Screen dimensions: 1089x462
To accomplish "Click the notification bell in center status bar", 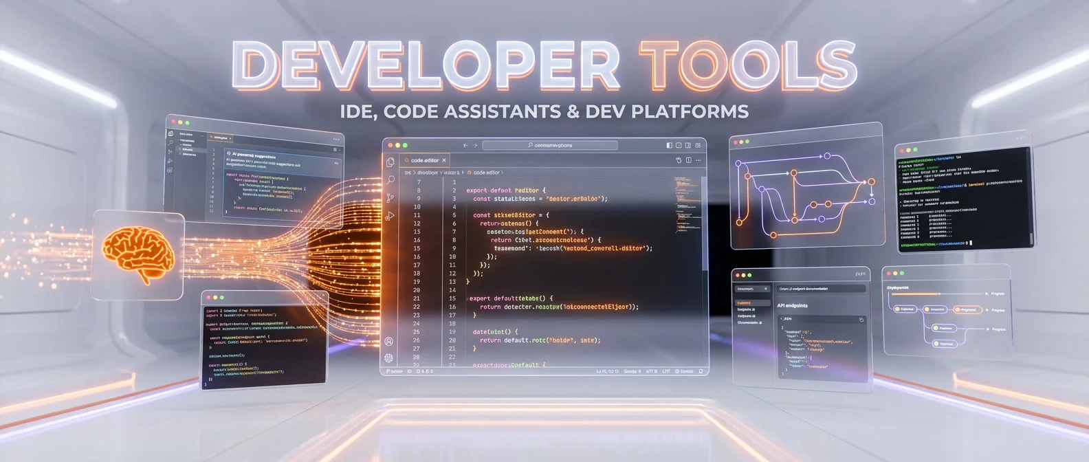I will (x=701, y=371).
